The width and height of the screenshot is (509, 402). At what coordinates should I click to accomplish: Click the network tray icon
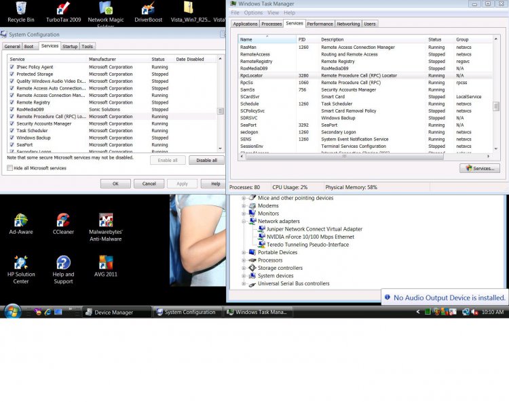tap(466, 312)
